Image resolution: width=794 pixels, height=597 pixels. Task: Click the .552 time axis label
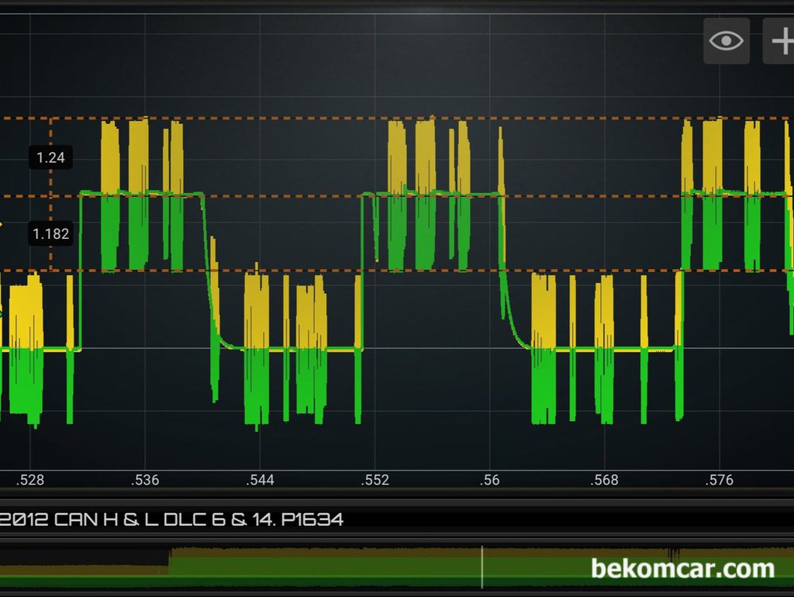[375, 480]
